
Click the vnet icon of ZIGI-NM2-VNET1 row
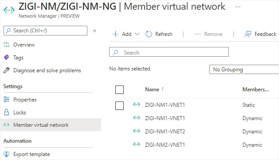coord(137,144)
